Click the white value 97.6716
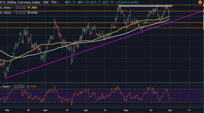This screenshot has width=204, height=113. (32, 13)
